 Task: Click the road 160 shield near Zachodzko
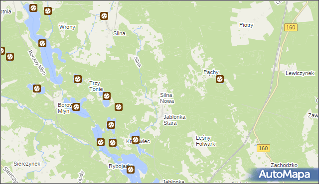pos(263,148)
